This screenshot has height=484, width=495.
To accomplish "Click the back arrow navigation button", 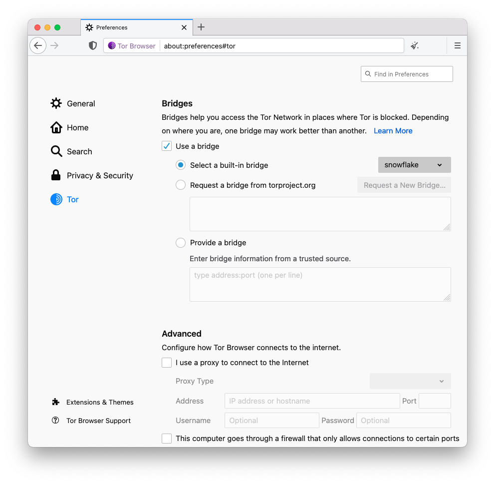I will pyautogui.click(x=38, y=45).
